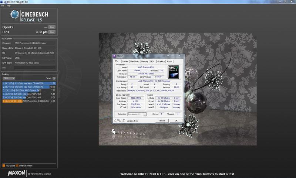The width and height of the screenshot is (296, 178).
Task: Click the Technology value 45 nm
Action: coord(132,77)
